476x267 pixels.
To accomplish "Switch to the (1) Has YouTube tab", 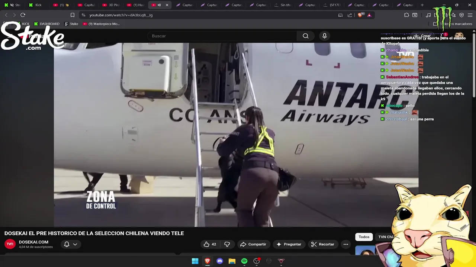I will click(x=135, y=5).
